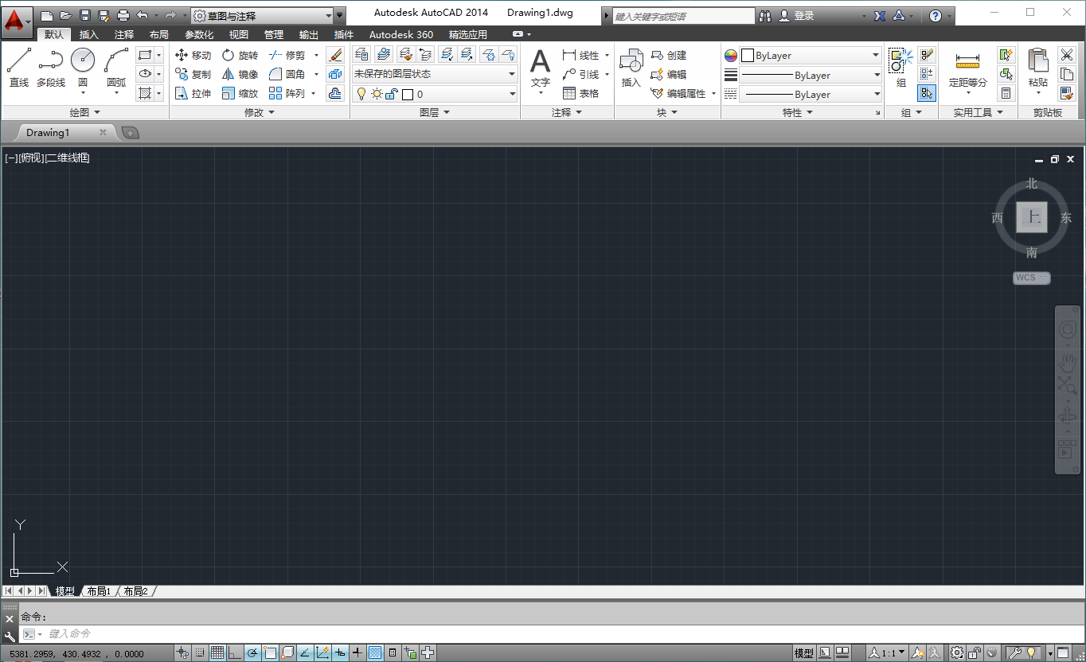Activate the 移动 (Move) tool

coord(192,54)
